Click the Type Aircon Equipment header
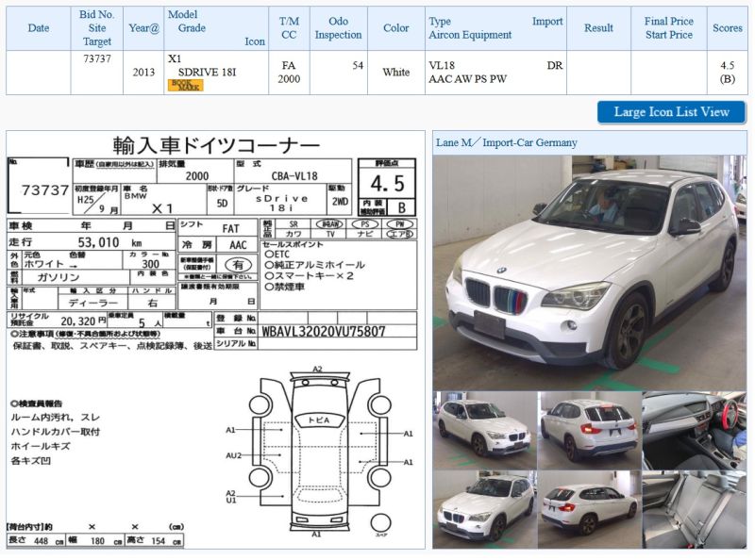Image resolution: width=755 pixels, height=560 pixels. (496, 28)
